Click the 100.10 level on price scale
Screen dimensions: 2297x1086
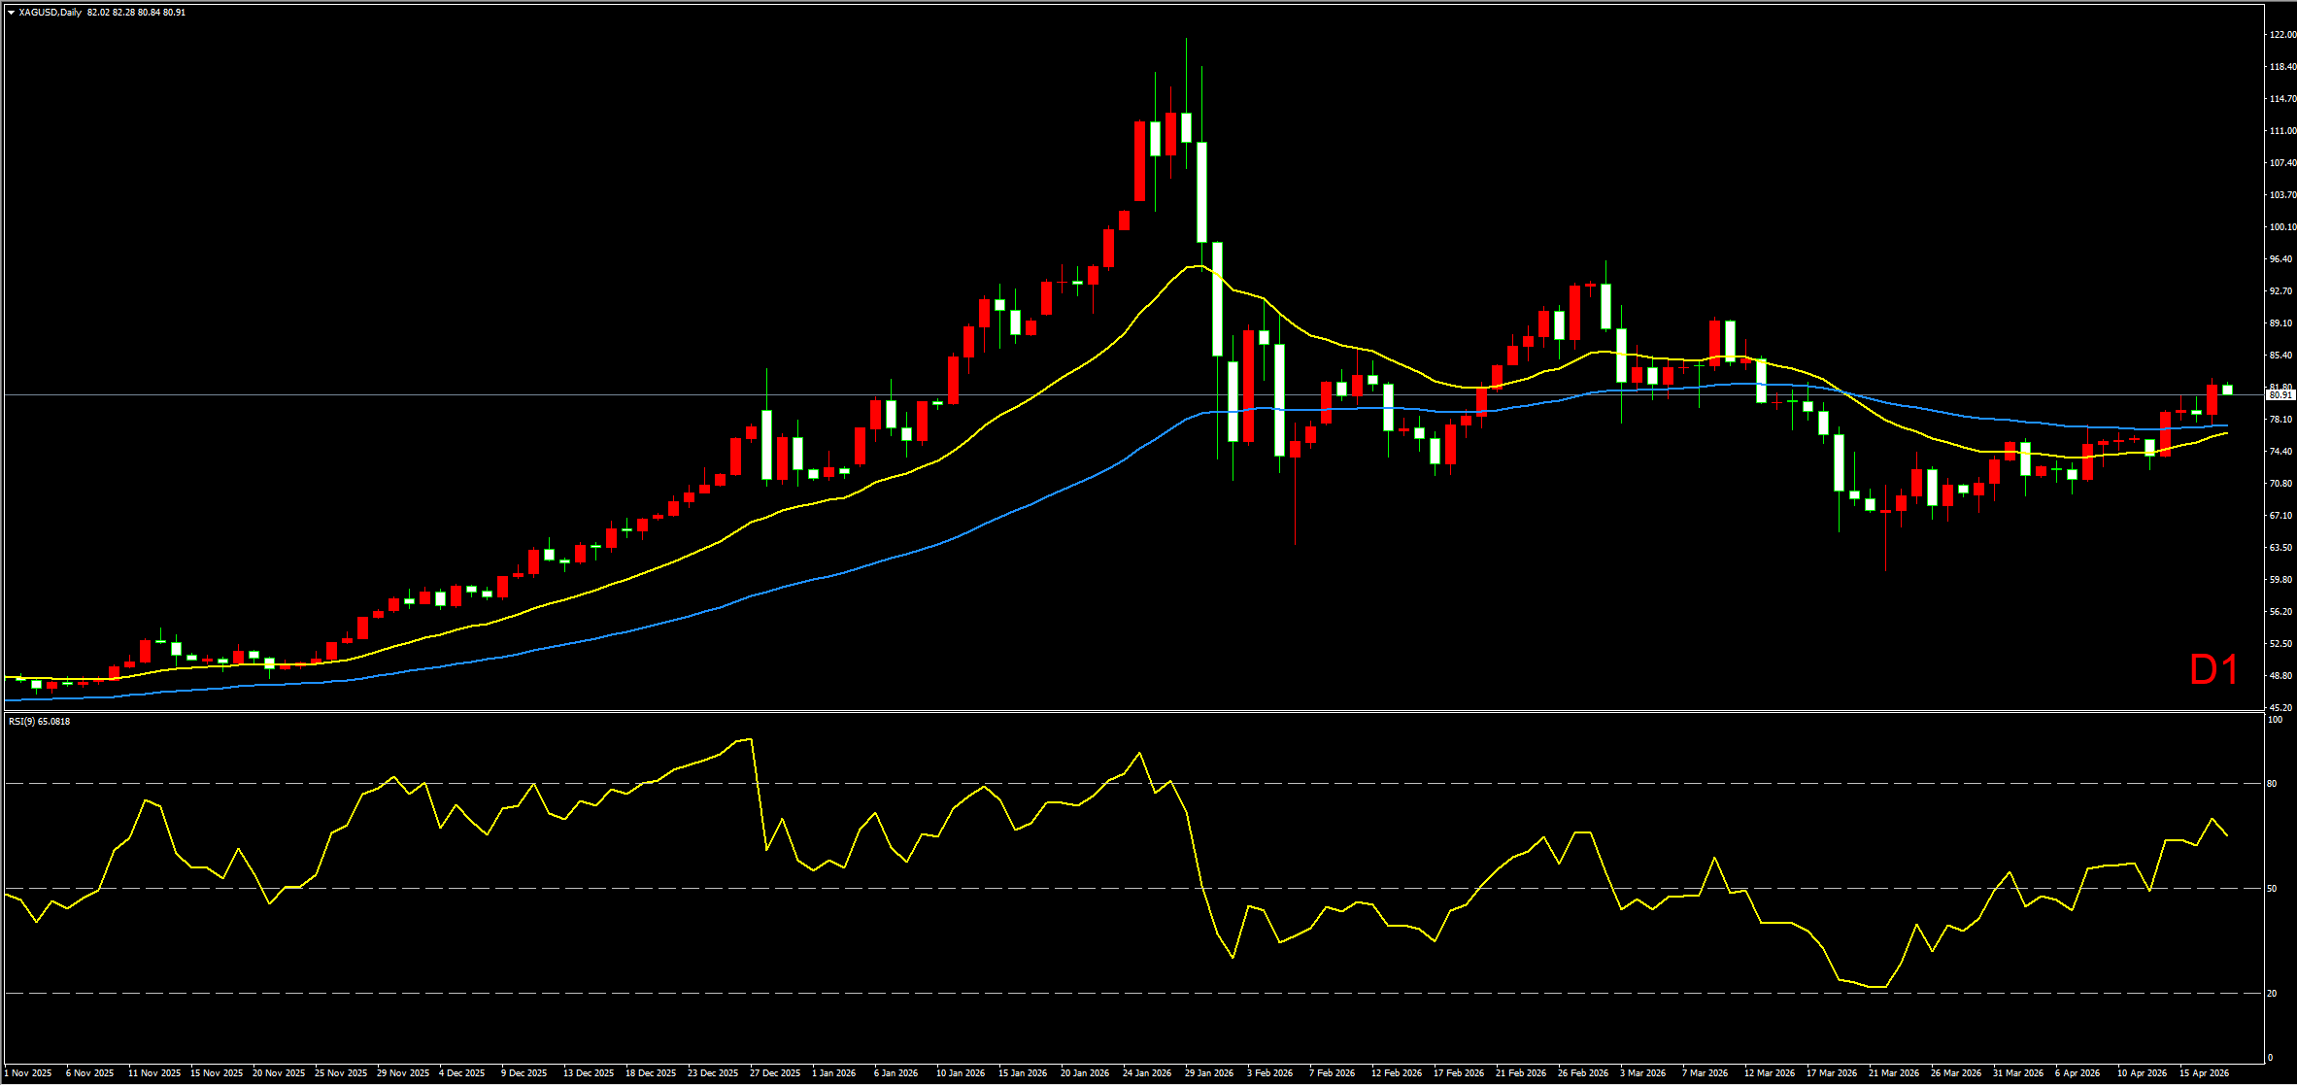click(x=2281, y=227)
